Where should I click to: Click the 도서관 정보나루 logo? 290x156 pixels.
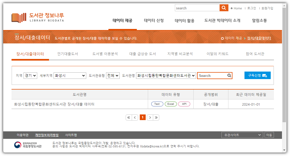click(38, 18)
